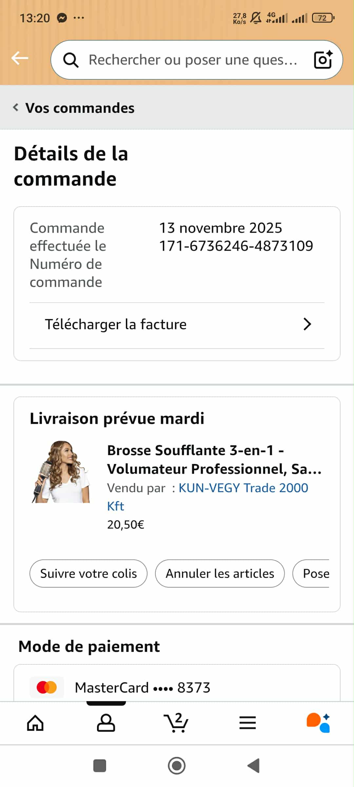
Task: Open Android recent apps button
Action: click(100, 766)
